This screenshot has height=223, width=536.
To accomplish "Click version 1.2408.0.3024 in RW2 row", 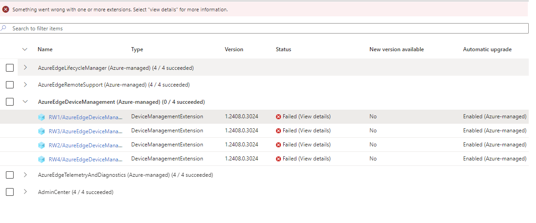I will [x=241, y=145].
